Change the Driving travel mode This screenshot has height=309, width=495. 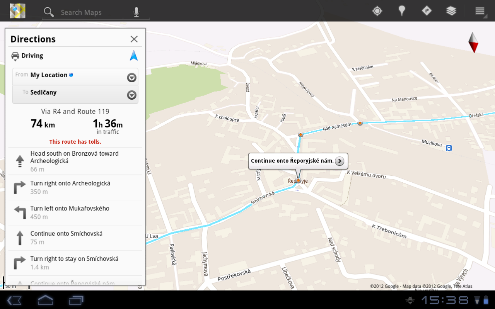(x=27, y=56)
